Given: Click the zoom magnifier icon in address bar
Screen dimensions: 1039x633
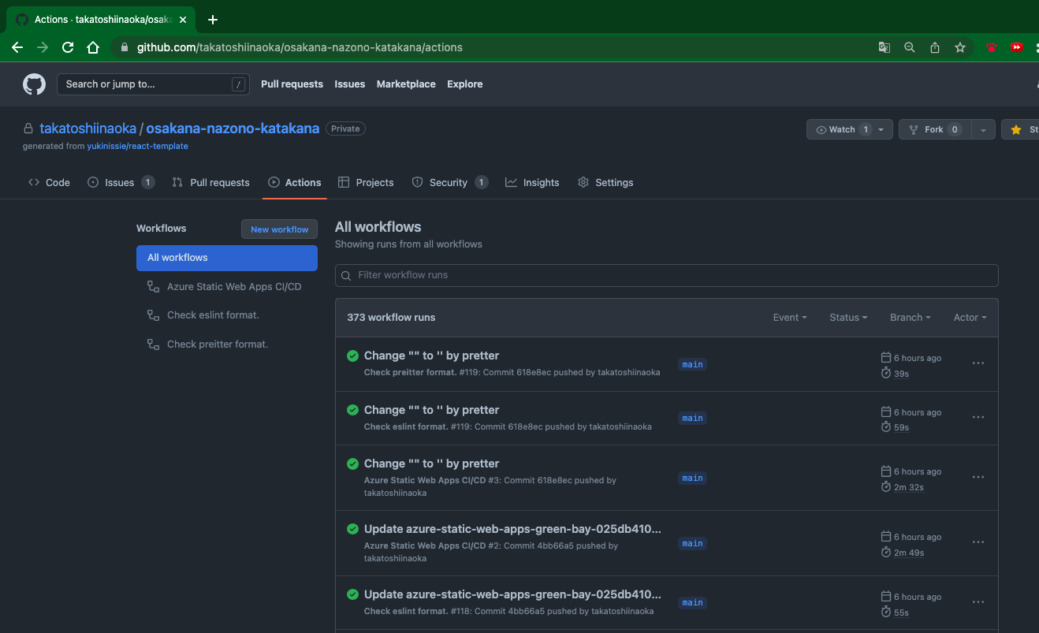Looking at the screenshot, I should (x=910, y=47).
